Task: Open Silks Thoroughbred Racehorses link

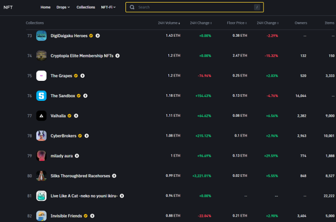Action: pos(80,176)
